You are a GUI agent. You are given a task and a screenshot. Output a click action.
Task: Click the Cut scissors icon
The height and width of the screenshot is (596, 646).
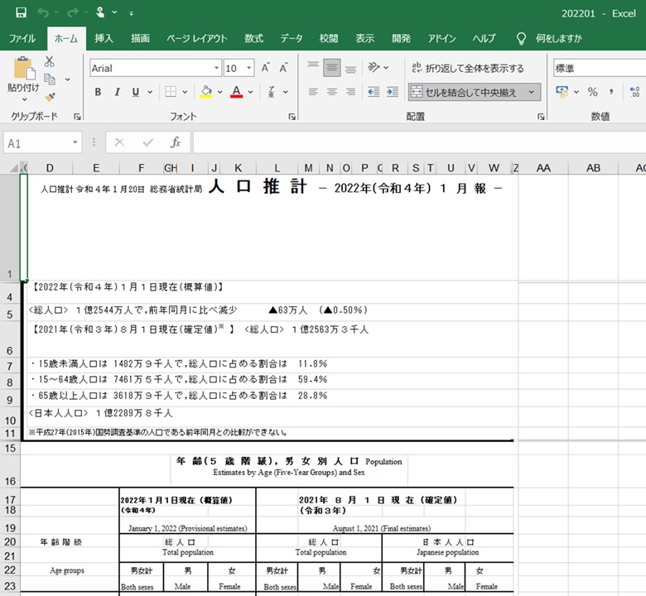pos(50,61)
